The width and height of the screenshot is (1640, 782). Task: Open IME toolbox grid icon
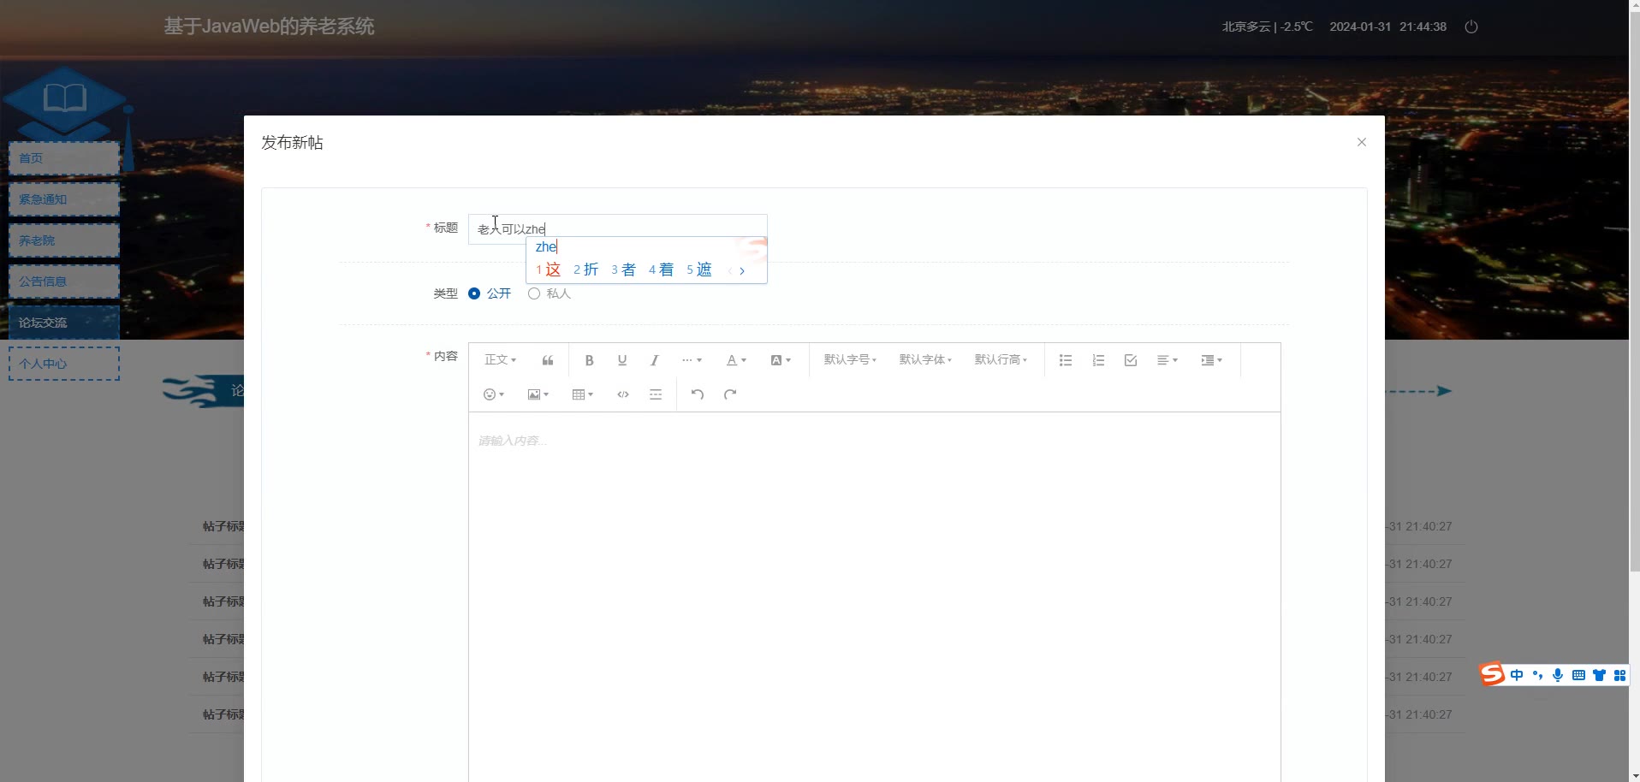pos(1619,675)
